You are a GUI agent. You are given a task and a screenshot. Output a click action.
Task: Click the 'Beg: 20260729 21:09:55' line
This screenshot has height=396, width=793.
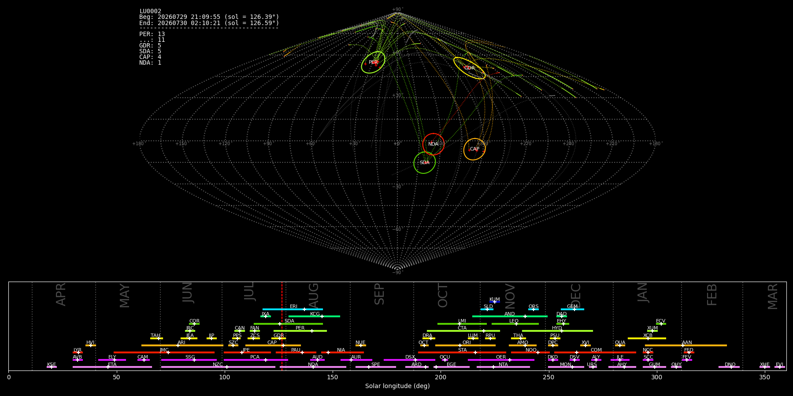(x=209, y=17)
